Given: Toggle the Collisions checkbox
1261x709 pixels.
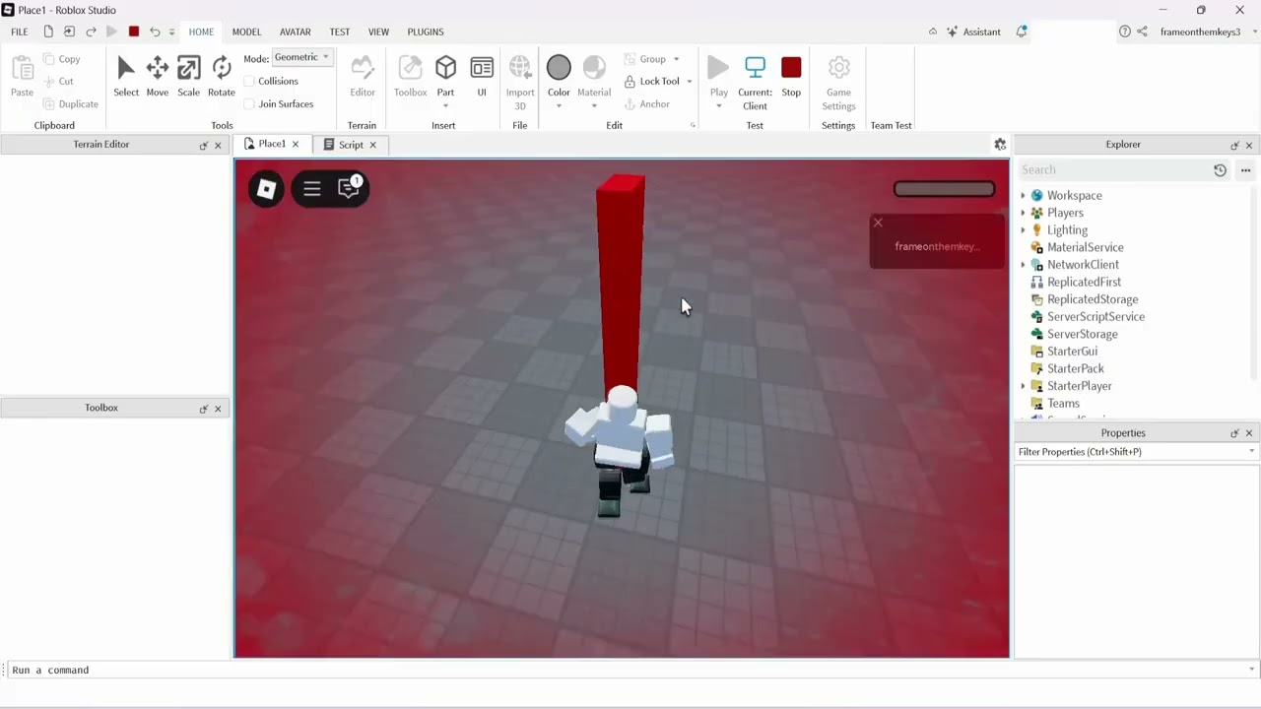Looking at the screenshot, I should 249,81.
